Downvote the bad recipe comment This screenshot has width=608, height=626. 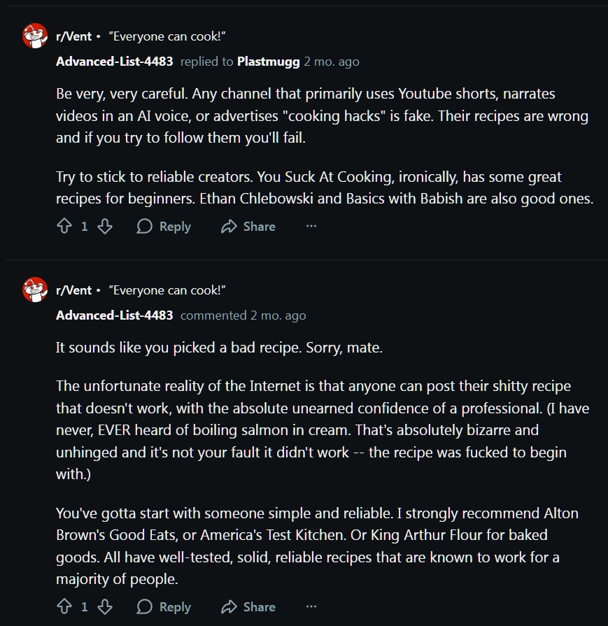pos(105,607)
